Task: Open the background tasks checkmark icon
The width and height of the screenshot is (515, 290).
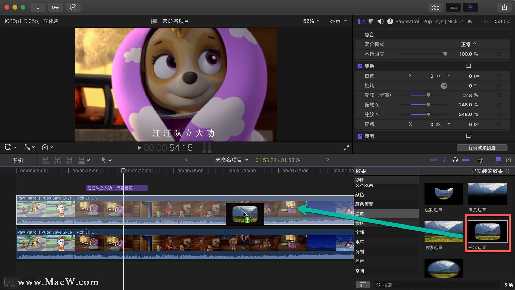Action: coord(73,7)
